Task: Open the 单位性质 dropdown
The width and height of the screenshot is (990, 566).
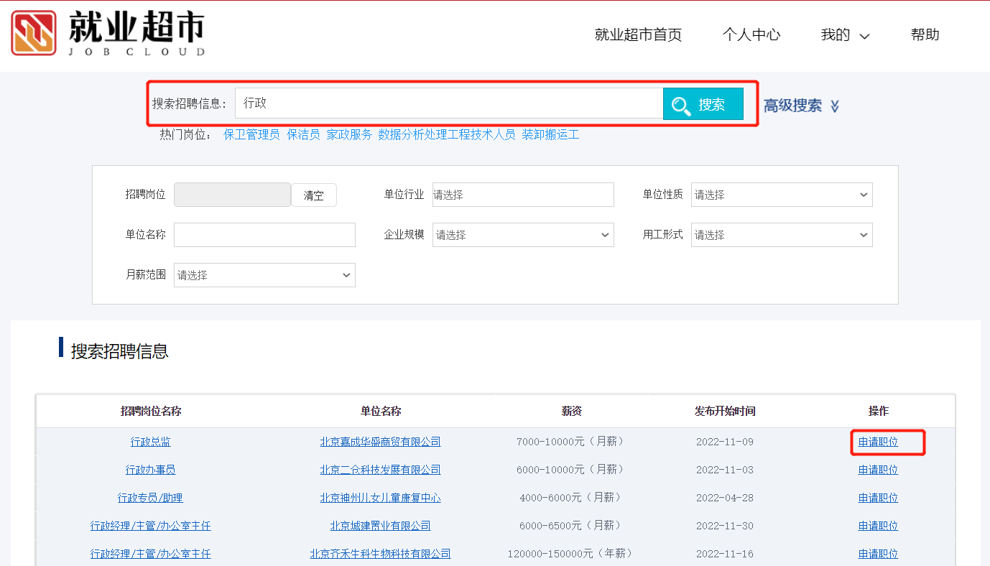Action: point(781,194)
